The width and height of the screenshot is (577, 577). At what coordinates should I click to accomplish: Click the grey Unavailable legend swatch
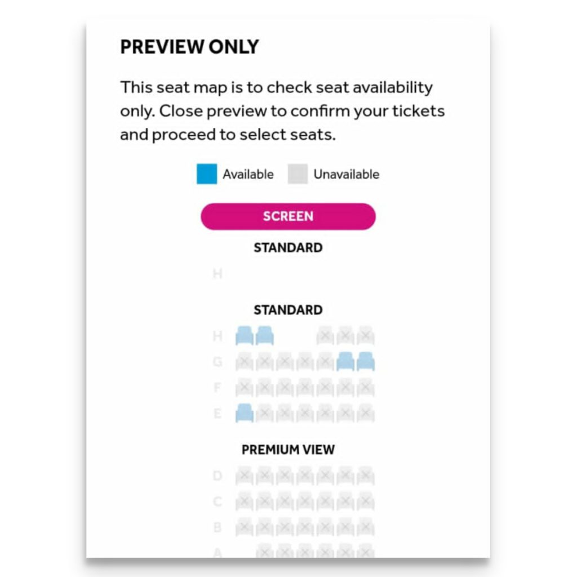[298, 174]
